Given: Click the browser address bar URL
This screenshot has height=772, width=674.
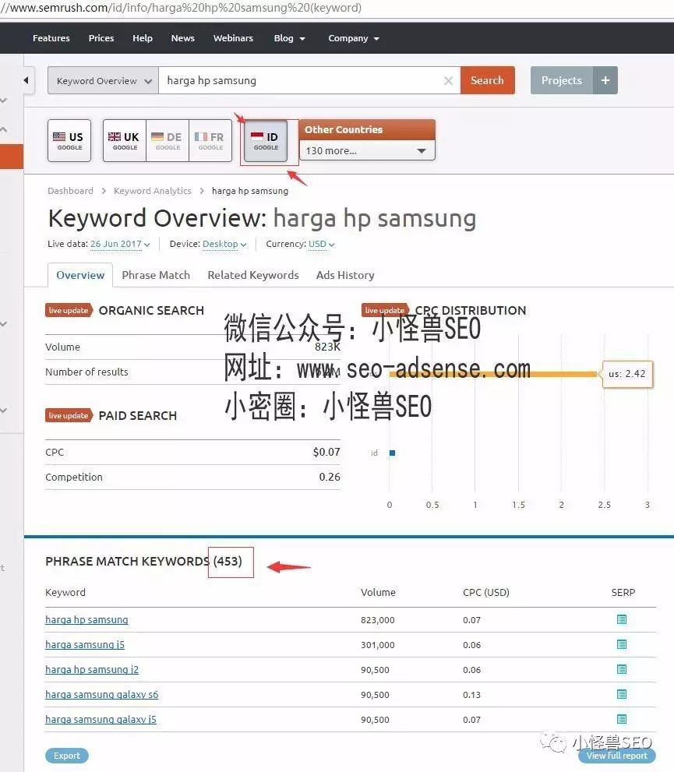Looking at the screenshot, I should coord(182,8).
